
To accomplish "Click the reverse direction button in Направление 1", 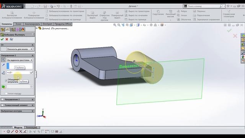I will coord(3,60).
